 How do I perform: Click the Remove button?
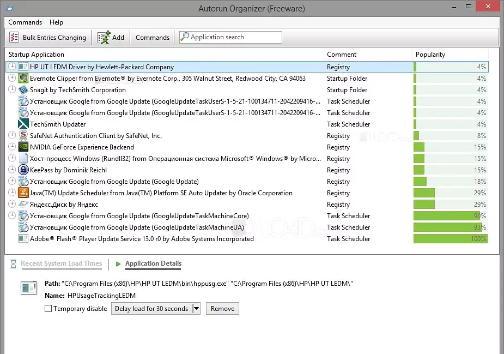[222, 308]
